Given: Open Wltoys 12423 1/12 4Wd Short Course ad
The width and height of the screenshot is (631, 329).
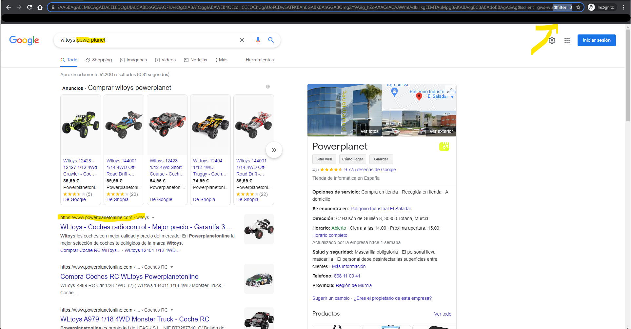Looking at the screenshot, I should click(x=167, y=167).
